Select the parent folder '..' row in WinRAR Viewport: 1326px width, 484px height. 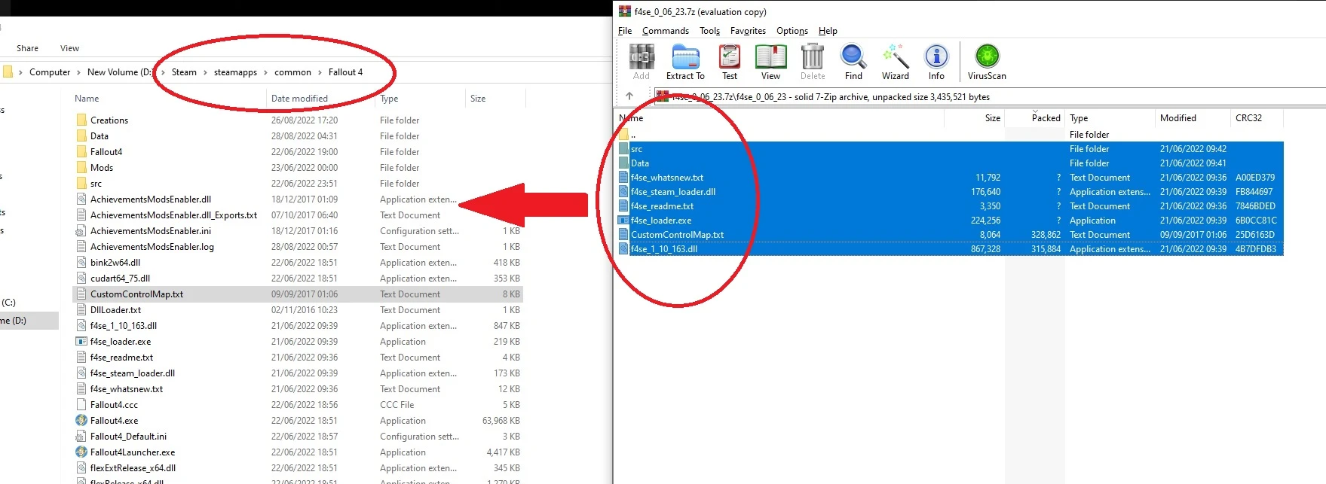pyautogui.click(x=950, y=135)
